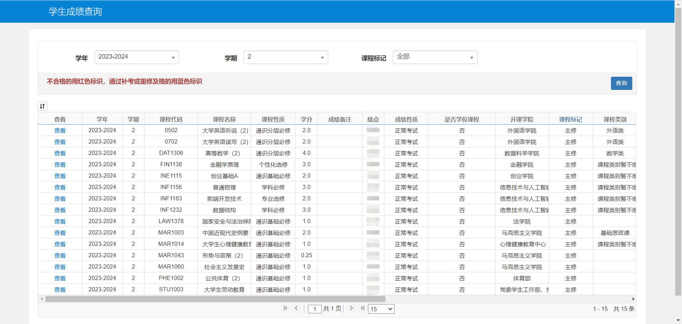Open the rows-per-page selector showing 15

pos(381,309)
